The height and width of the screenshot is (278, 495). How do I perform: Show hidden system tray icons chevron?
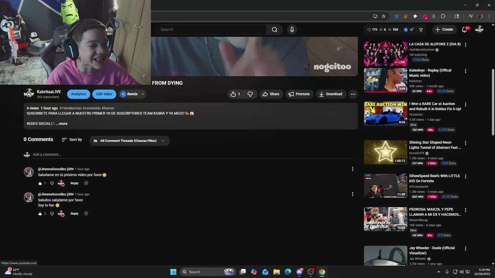[x=439, y=272]
